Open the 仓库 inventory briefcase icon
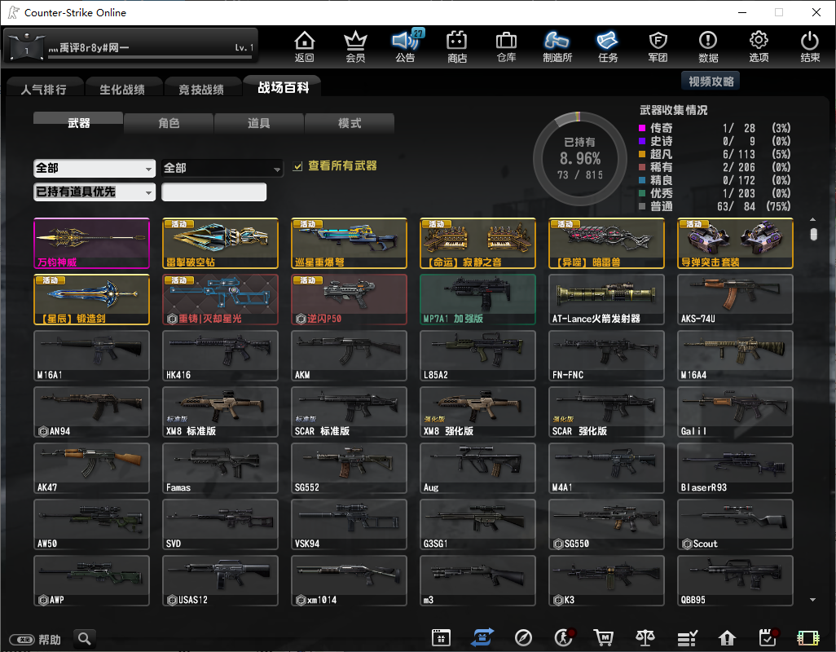The image size is (836, 652). click(507, 46)
